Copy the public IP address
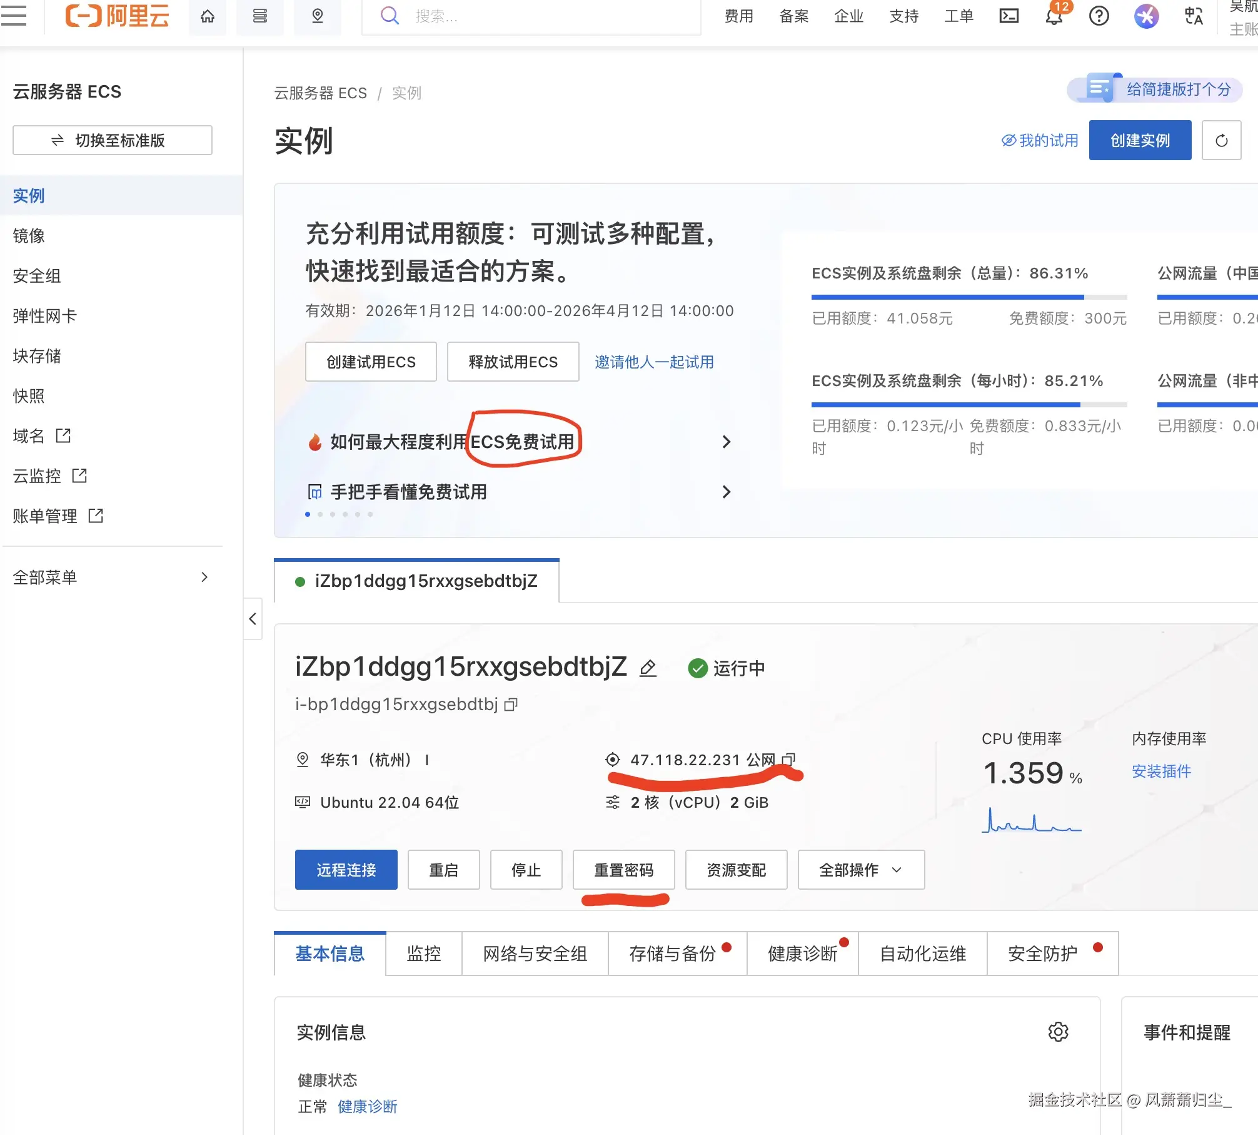 pos(789,760)
